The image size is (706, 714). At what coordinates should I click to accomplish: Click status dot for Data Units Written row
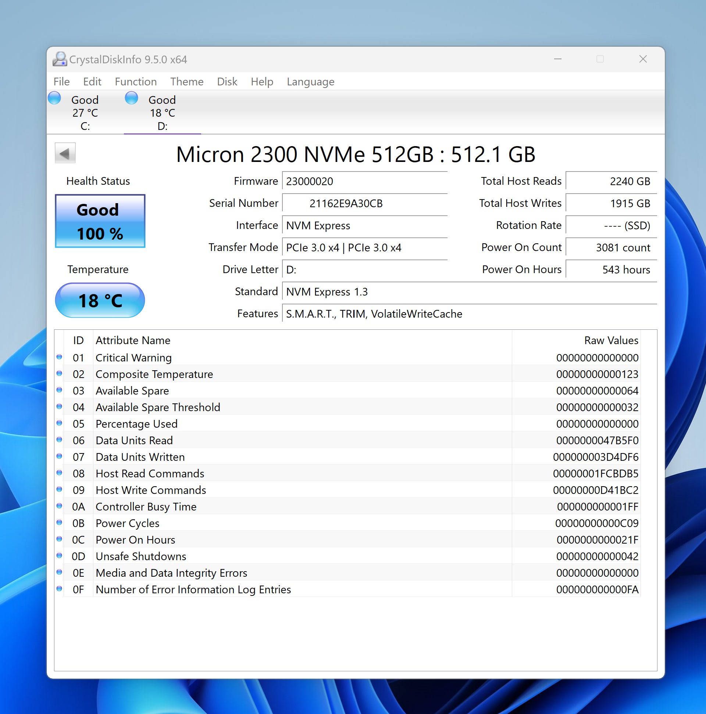pos(59,456)
